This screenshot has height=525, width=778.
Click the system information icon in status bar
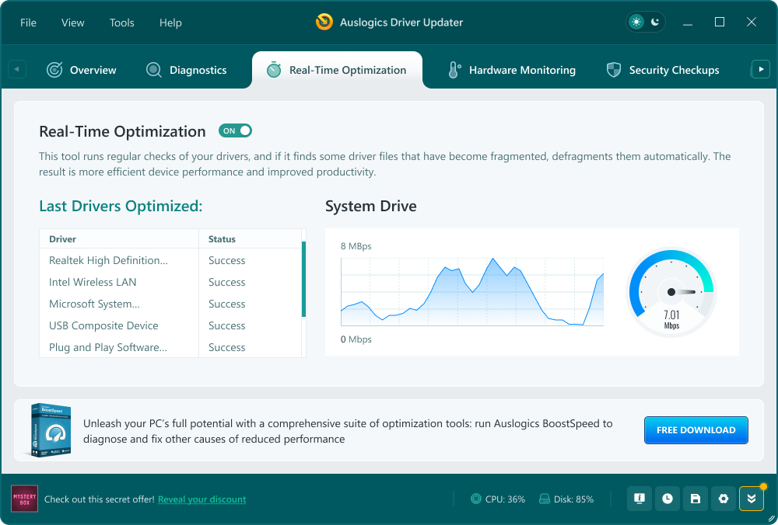coord(639,499)
